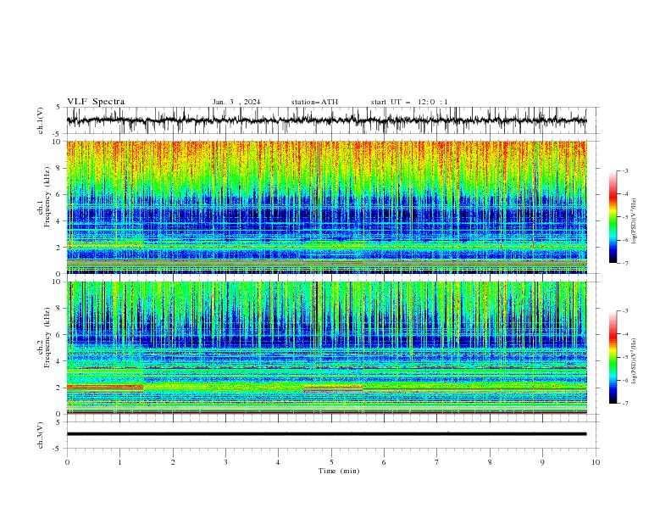Click the "5" top tick of ch.1(V) axis
The width and height of the screenshot is (671, 519).
point(58,107)
